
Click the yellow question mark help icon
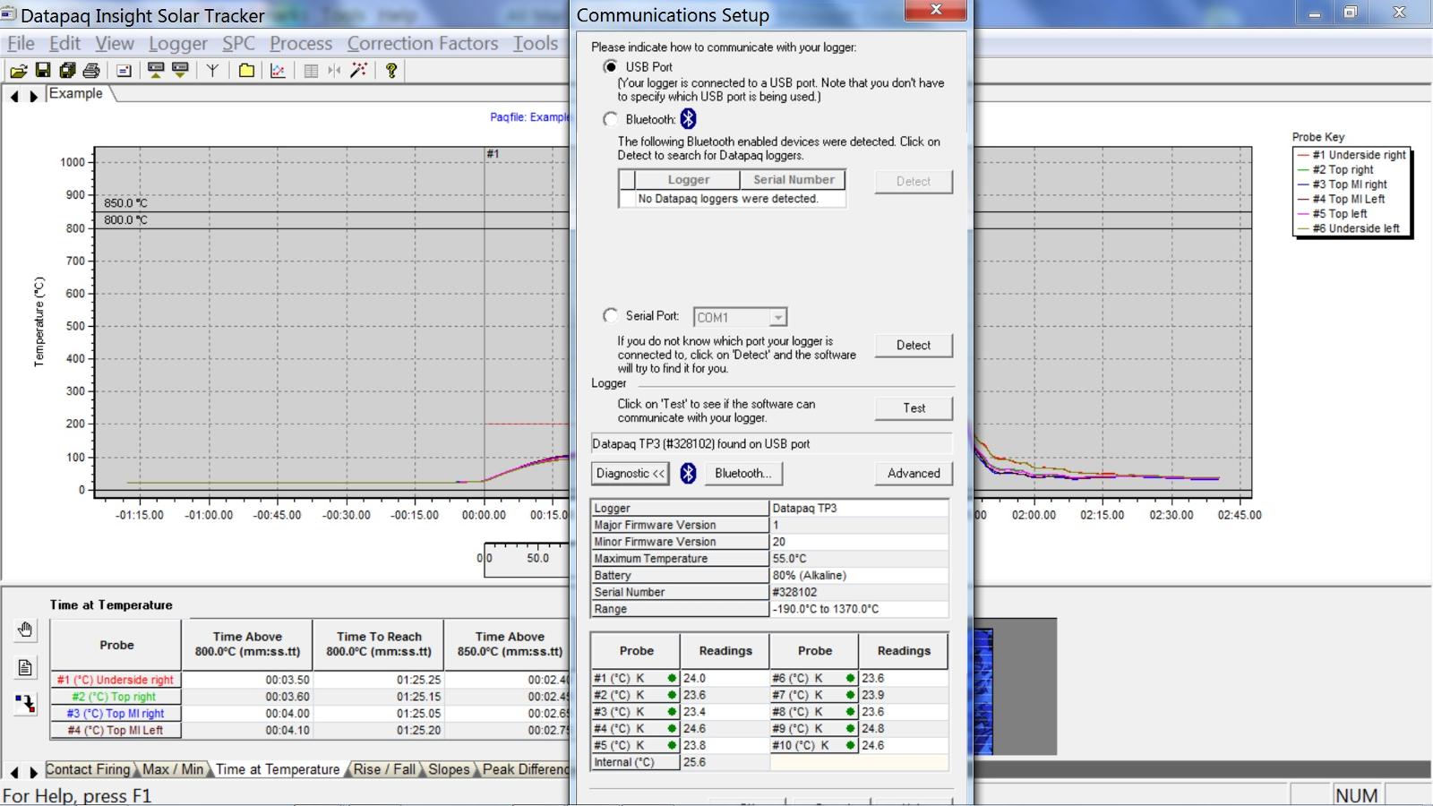[390, 71]
